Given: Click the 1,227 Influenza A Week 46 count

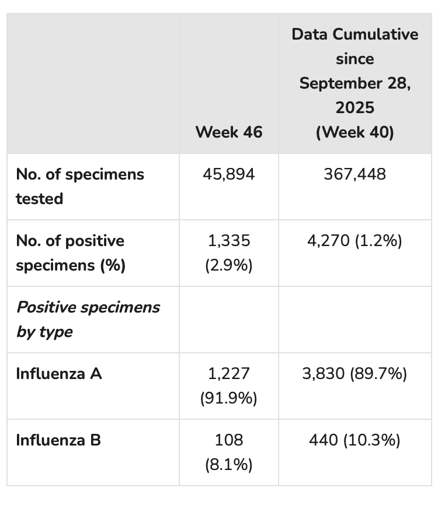Looking at the screenshot, I should pos(229,374).
